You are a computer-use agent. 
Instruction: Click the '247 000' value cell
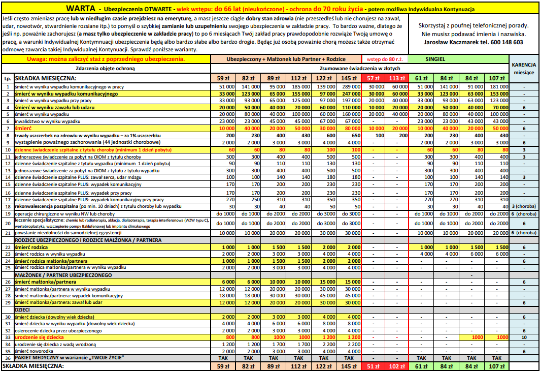pyautogui.click(x=349, y=94)
